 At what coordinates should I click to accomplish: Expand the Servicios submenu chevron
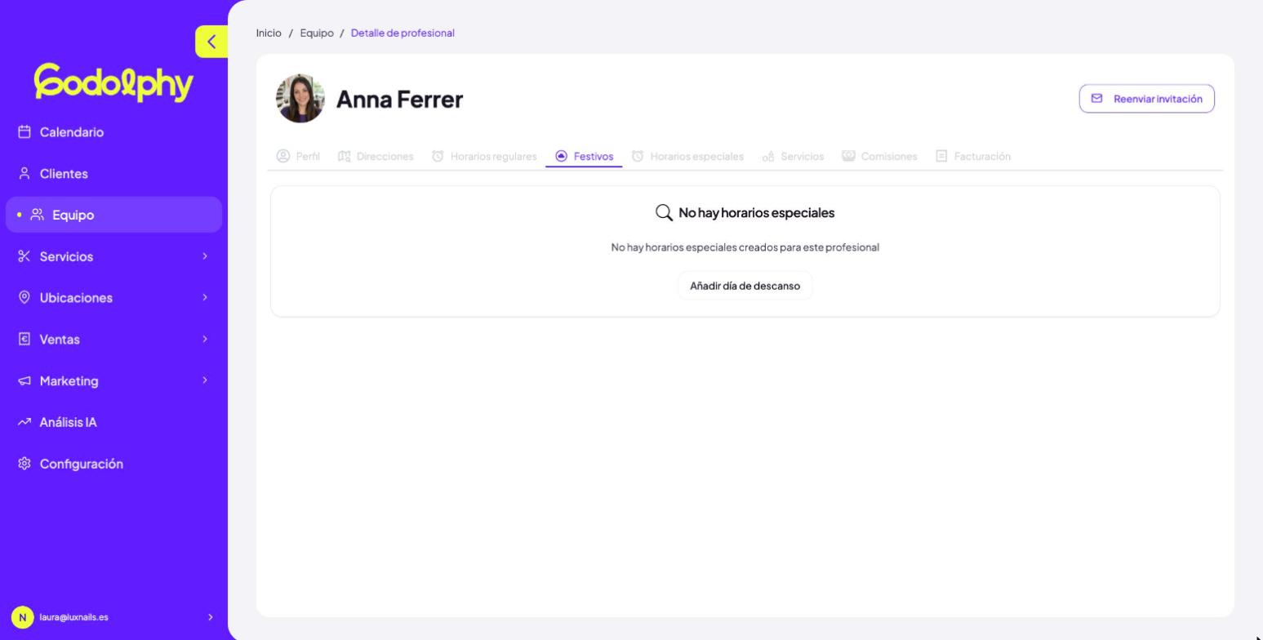click(205, 256)
